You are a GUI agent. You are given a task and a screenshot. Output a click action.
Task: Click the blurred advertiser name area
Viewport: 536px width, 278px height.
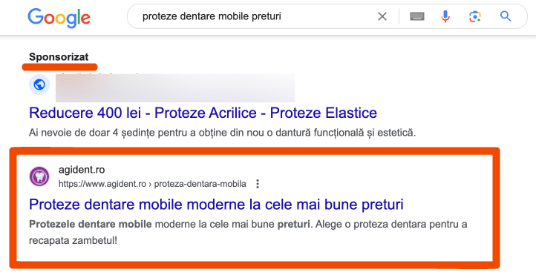(175, 87)
